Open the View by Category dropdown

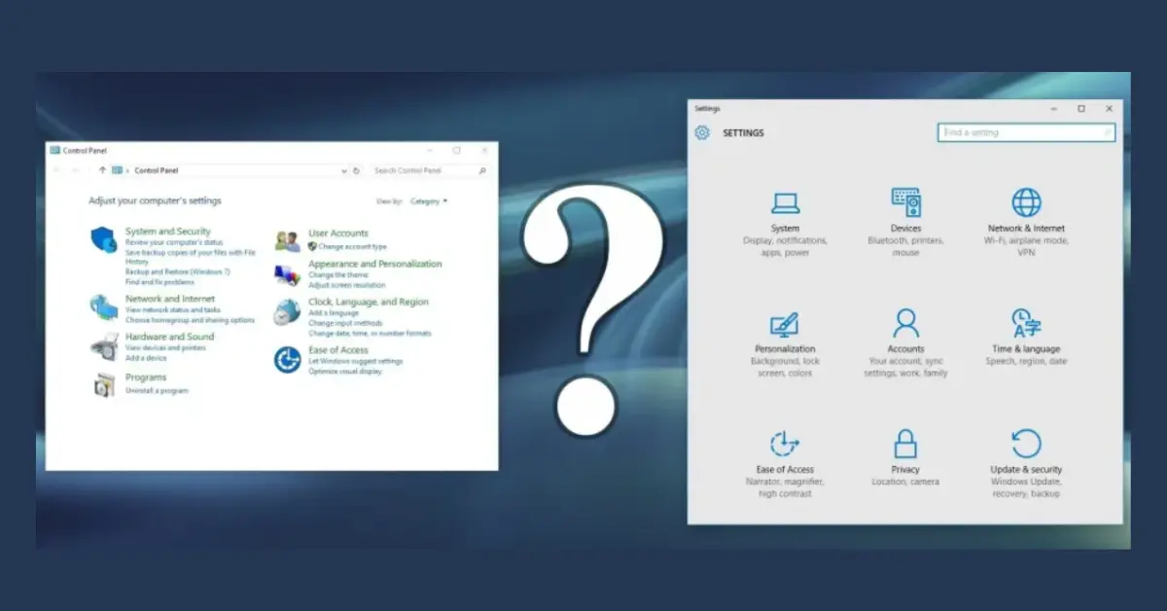429,201
